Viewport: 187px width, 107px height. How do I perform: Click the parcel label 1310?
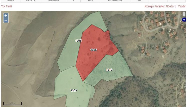click(109, 70)
